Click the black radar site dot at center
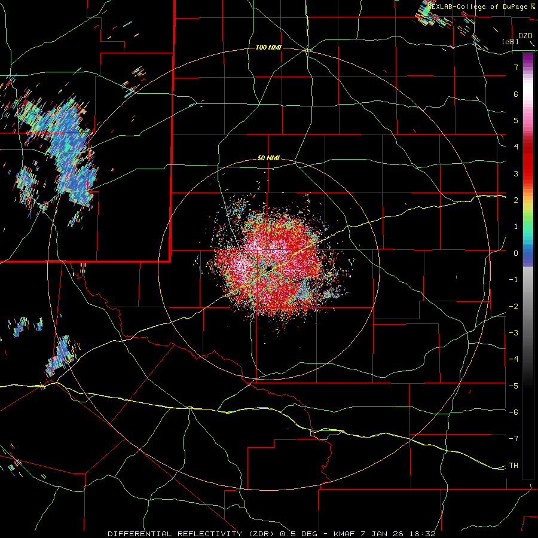Viewport: 538px width, 538px height. pyautogui.click(x=269, y=268)
